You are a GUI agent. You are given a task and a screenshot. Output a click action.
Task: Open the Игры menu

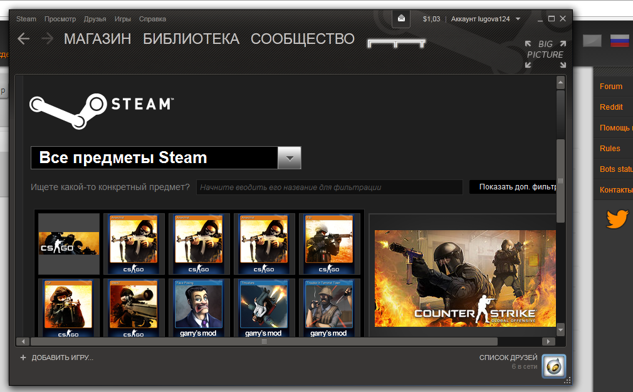[122, 19]
